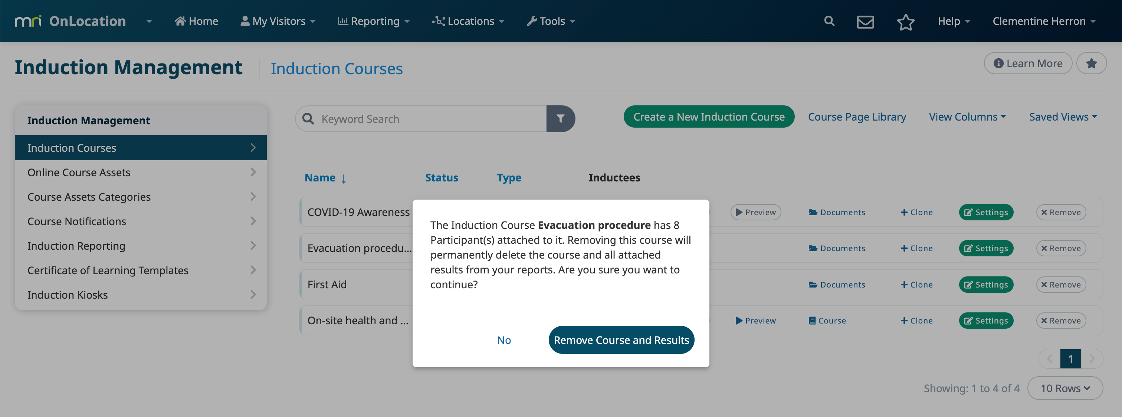The image size is (1122, 417).
Task: Click the star favorites icon in navbar
Action: coord(906,22)
